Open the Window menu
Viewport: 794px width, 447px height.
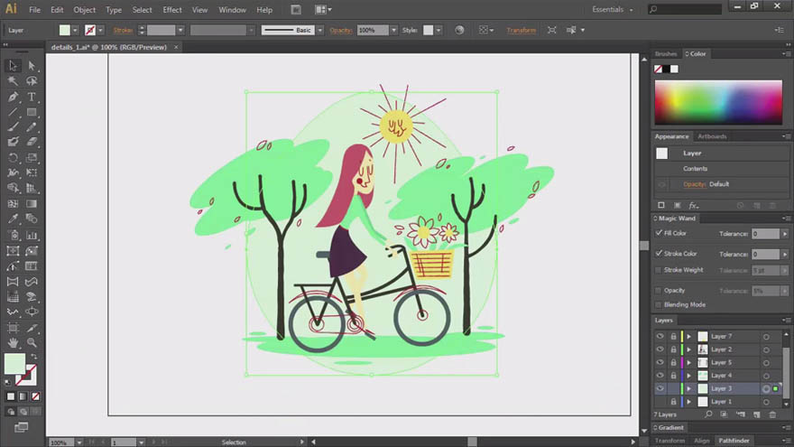232,10
